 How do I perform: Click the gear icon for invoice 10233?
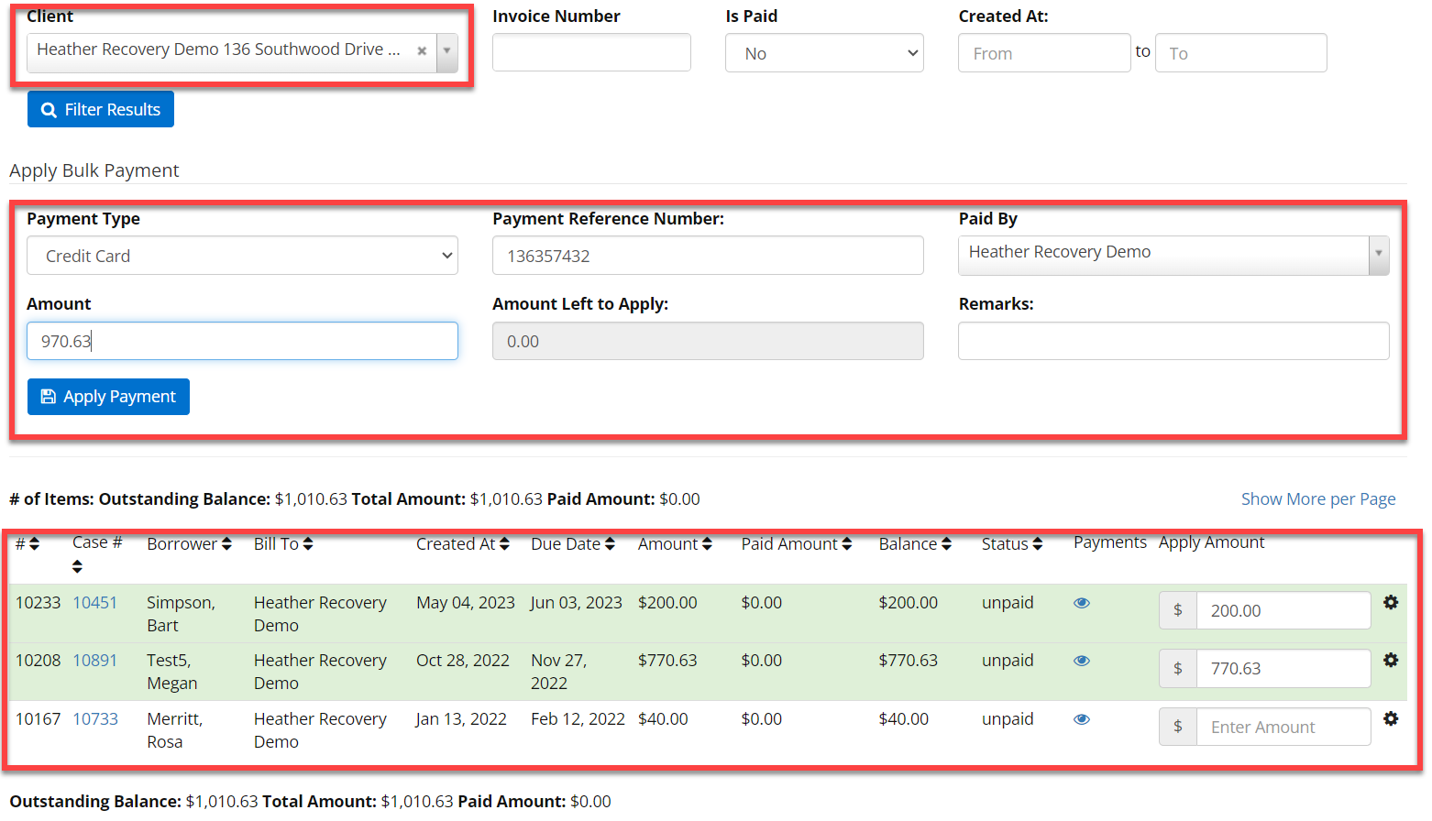(x=1391, y=602)
